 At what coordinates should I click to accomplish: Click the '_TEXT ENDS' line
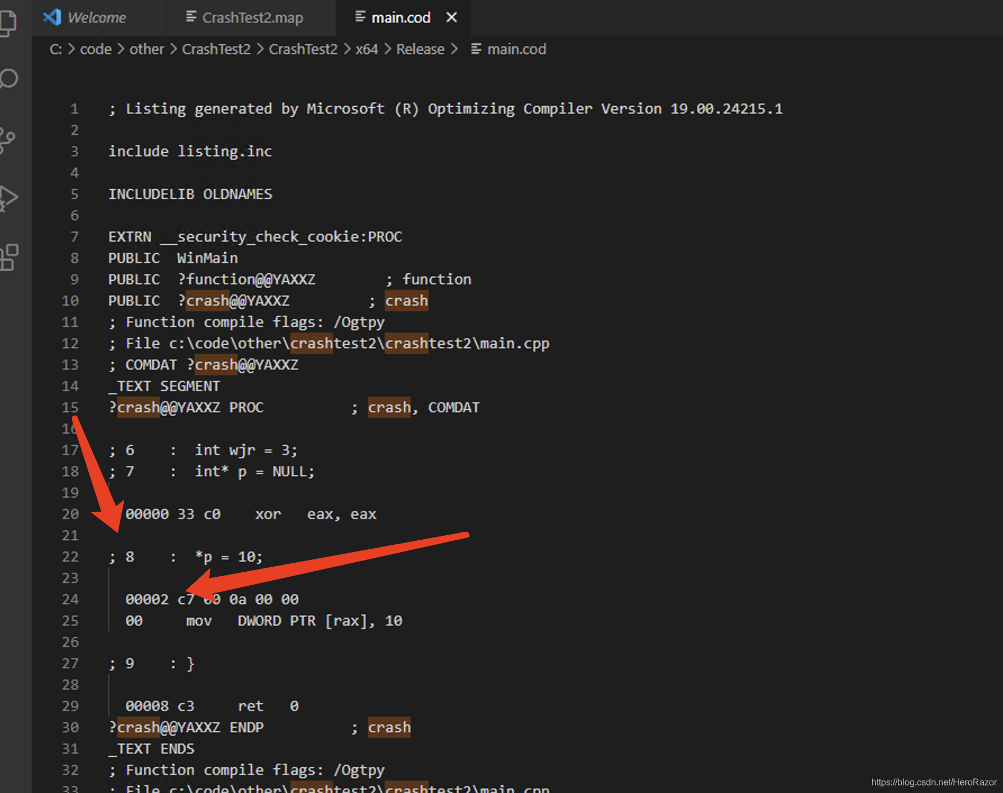pyautogui.click(x=151, y=749)
